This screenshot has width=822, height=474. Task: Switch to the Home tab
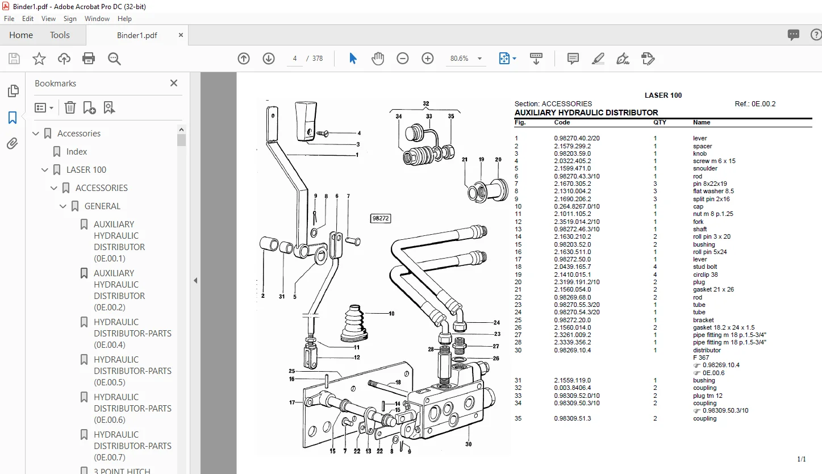point(21,35)
